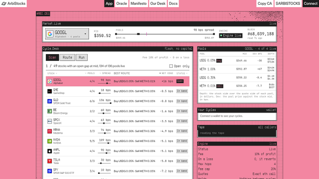Screen dimensions: 319x179
Task: Click the $ARBISTOCKS button
Action: [288, 3]
